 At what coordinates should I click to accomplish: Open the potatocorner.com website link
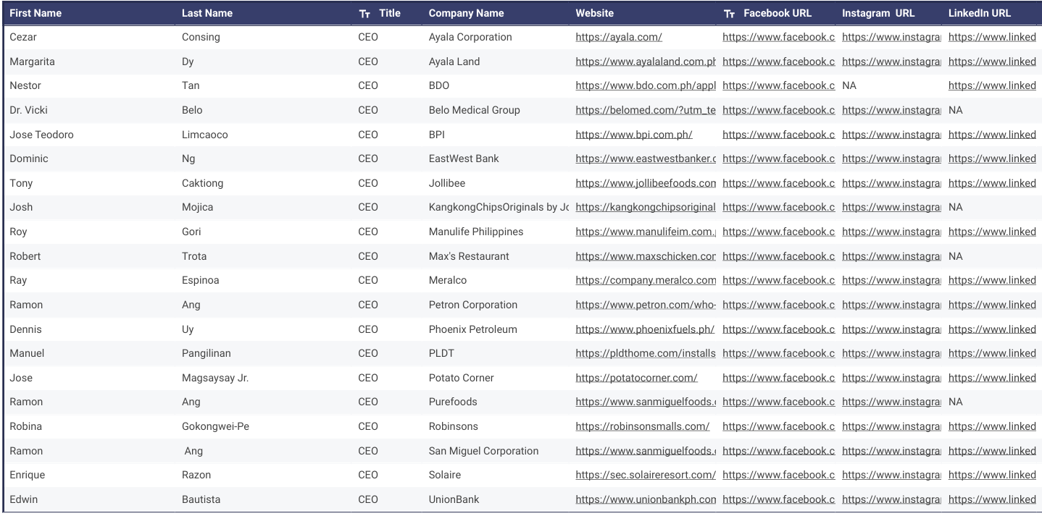[x=636, y=378]
